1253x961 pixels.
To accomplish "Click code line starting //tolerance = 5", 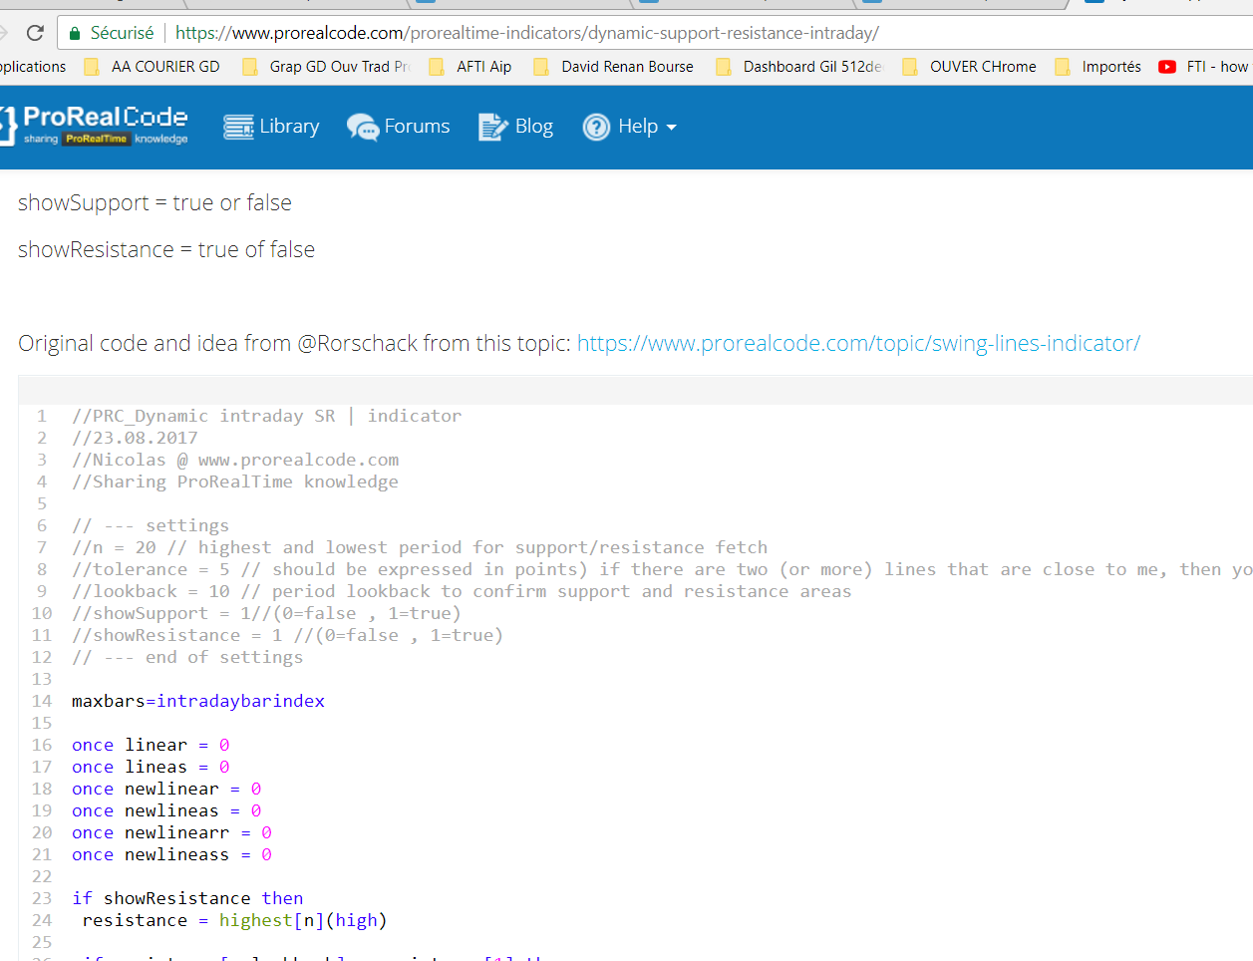I will click(x=662, y=569).
